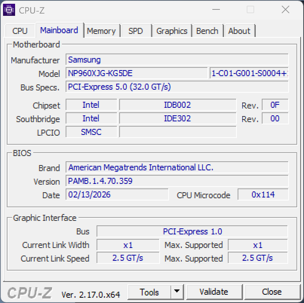Select the CPU Microcode value 0x114

(263, 194)
